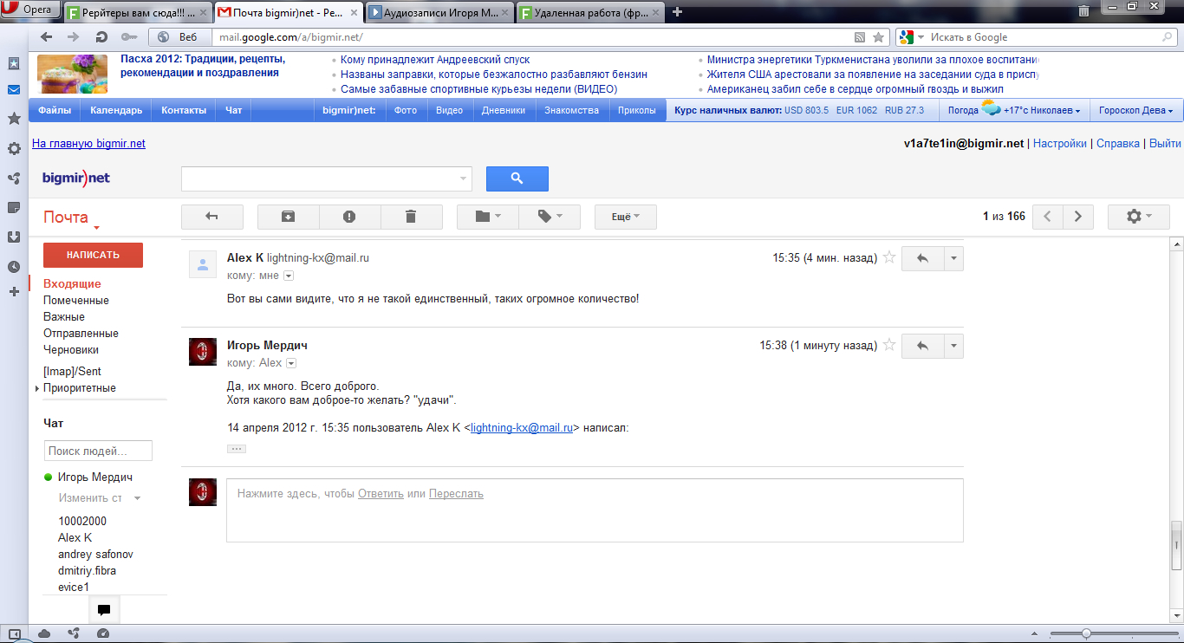This screenshot has height=643, width=1184.
Task: Open the Opera main menu button
Action: point(30,10)
